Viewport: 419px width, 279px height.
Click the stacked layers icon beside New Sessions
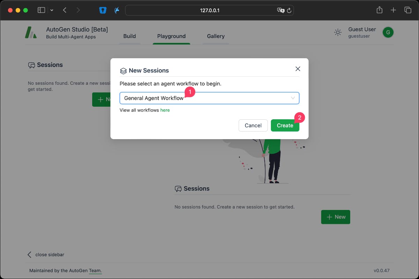(123, 71)
